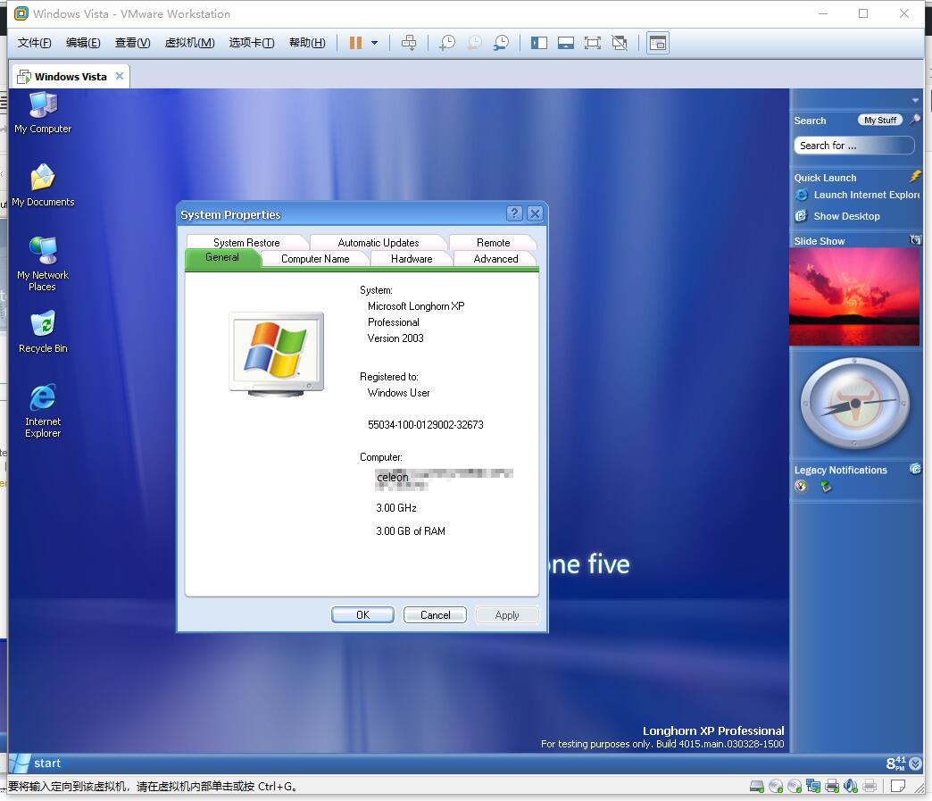Switch to the Advanced tab
Image resolution: width=932 pixels, height=801 pixels.
[495, 259]
